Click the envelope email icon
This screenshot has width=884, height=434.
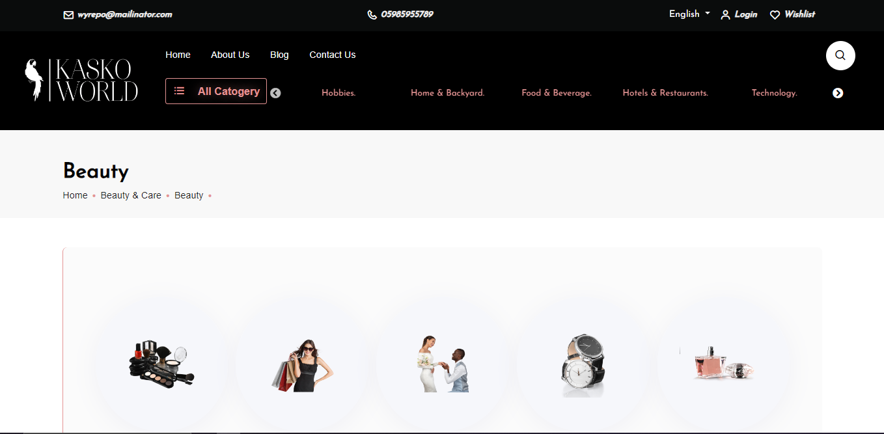click(x=68, y=15)
